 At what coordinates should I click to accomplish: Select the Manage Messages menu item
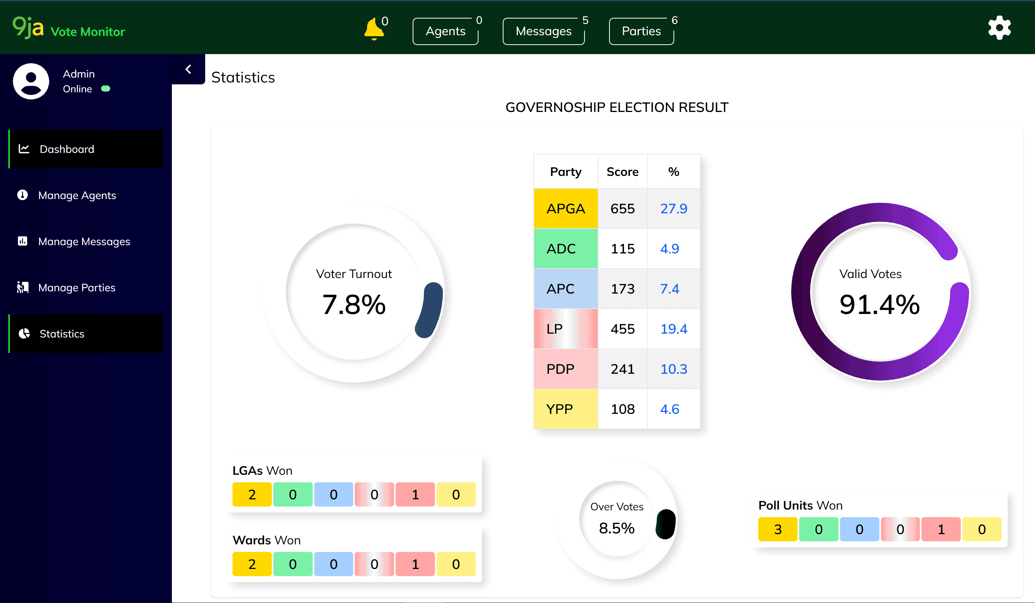(x=84, y=241)
